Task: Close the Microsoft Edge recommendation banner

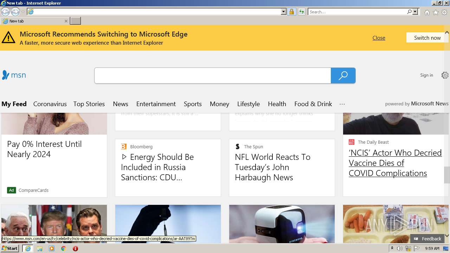Action: [379, 38]
